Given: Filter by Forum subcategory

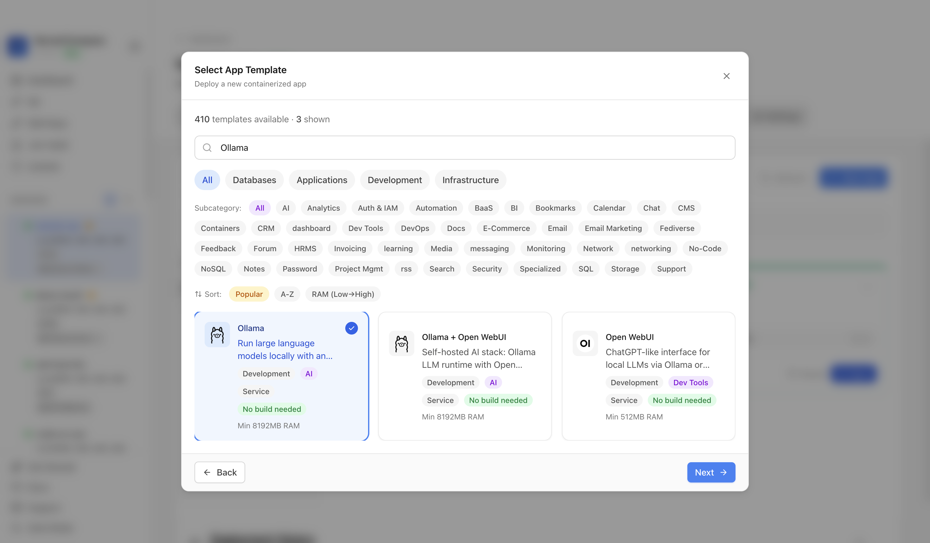Looking at the screenshot, I should click(264, 249).
